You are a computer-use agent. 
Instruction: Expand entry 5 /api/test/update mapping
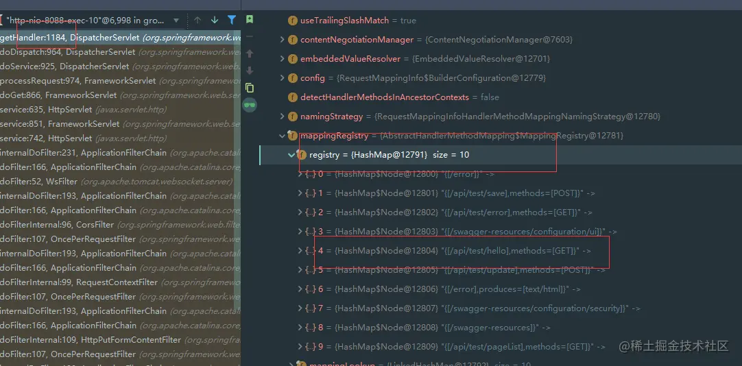tap(300, 270)
